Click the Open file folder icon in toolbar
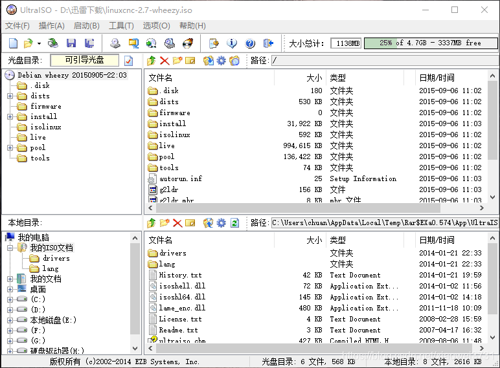Image resolution: width=500 pixels, height=368 pixels. [x=28, y=43]
